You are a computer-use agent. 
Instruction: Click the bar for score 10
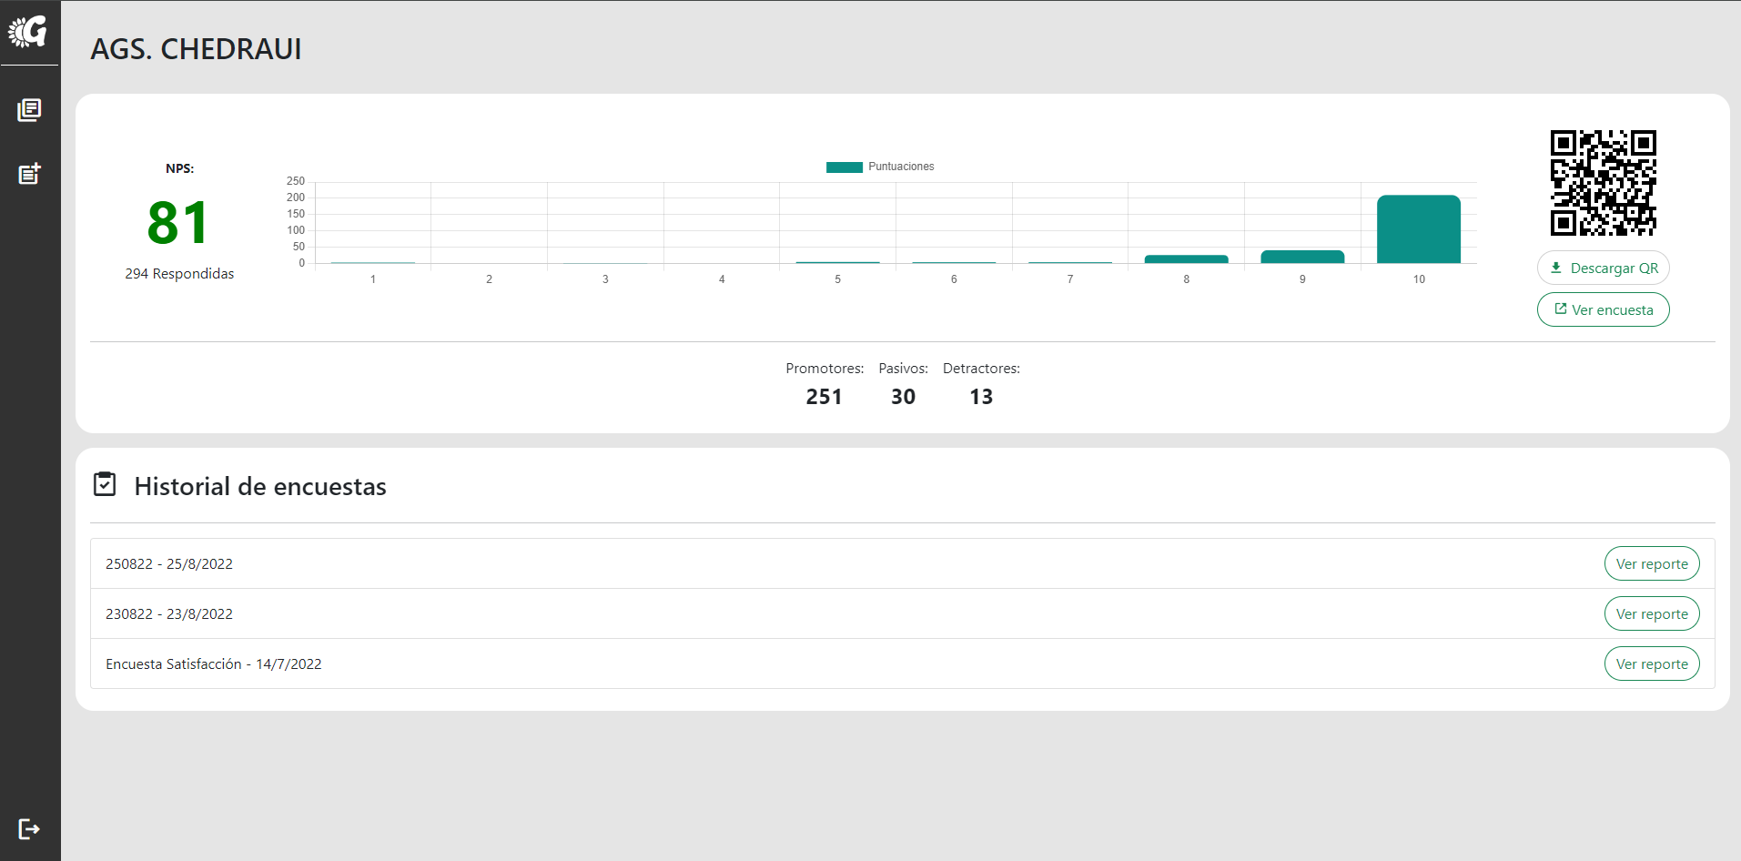[1418, 229]
